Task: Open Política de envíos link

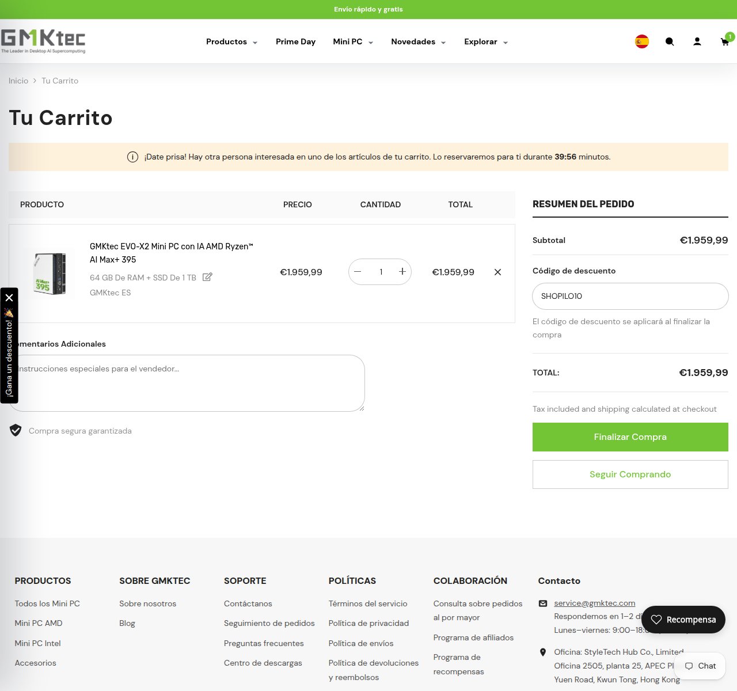Action: [x=361, y=643]
